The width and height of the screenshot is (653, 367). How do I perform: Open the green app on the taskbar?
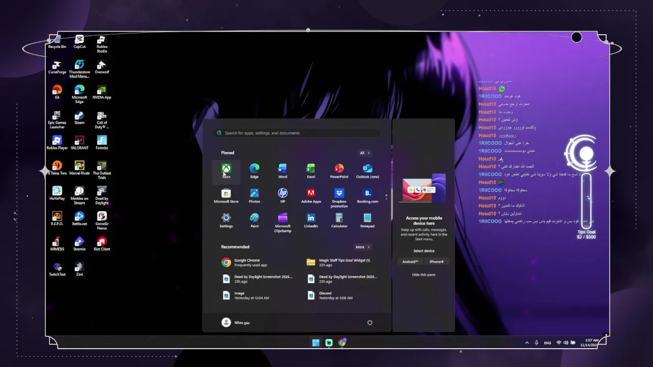click(329, 343)
